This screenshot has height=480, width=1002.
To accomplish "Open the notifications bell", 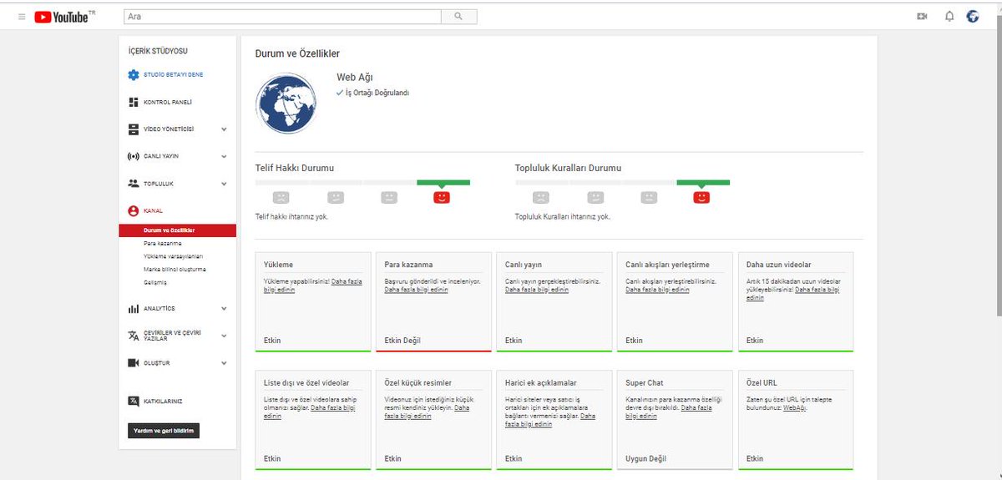I will pyautogui.click(x=949, y=16).
